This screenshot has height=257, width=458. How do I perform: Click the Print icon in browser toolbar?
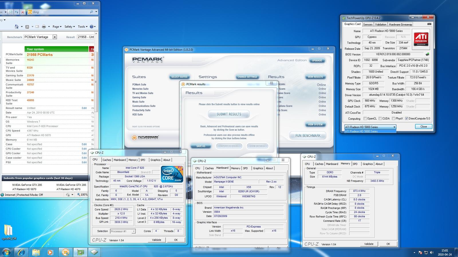[44, 27]
